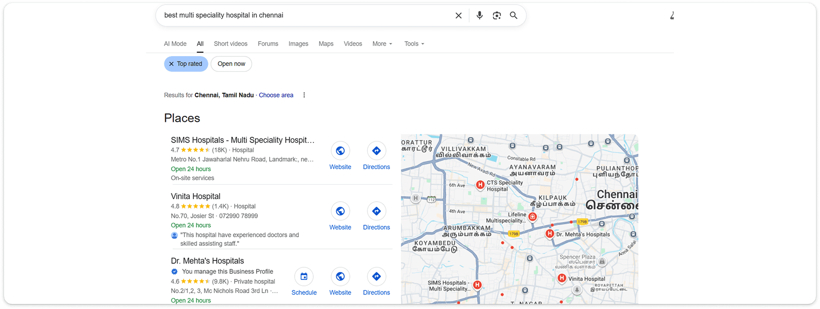Open the Forums tab
The height and width of the screenshot is (309, 820).
pos(268,44)
